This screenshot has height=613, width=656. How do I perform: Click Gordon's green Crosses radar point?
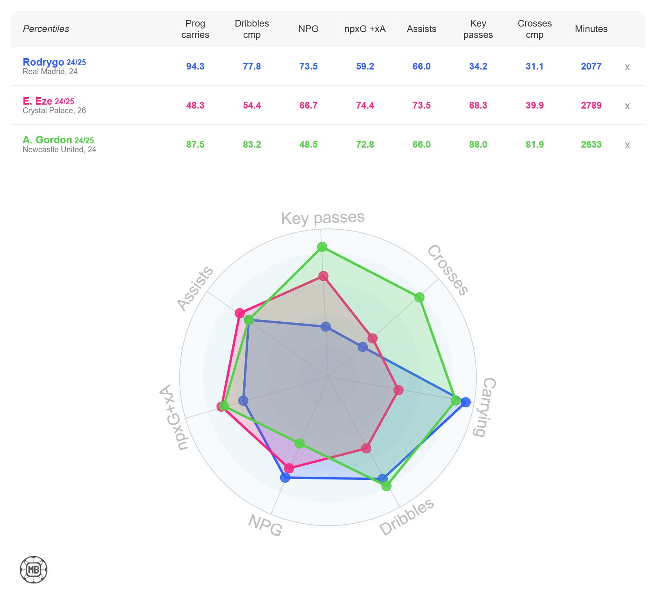tap(419, 298)
